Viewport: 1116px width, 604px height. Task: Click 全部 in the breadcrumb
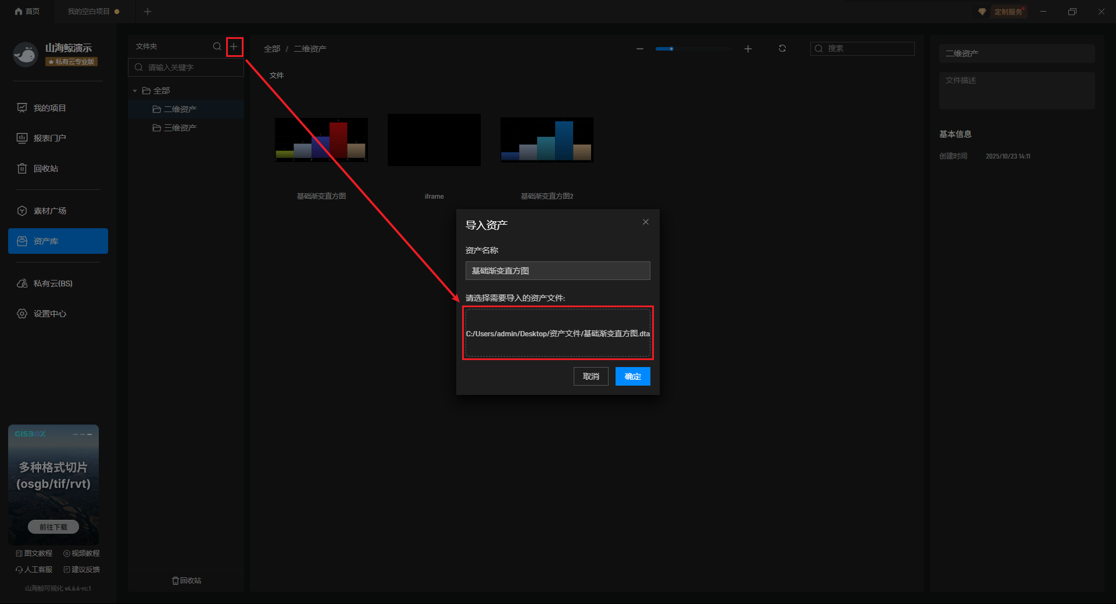[x=272, y=49]
